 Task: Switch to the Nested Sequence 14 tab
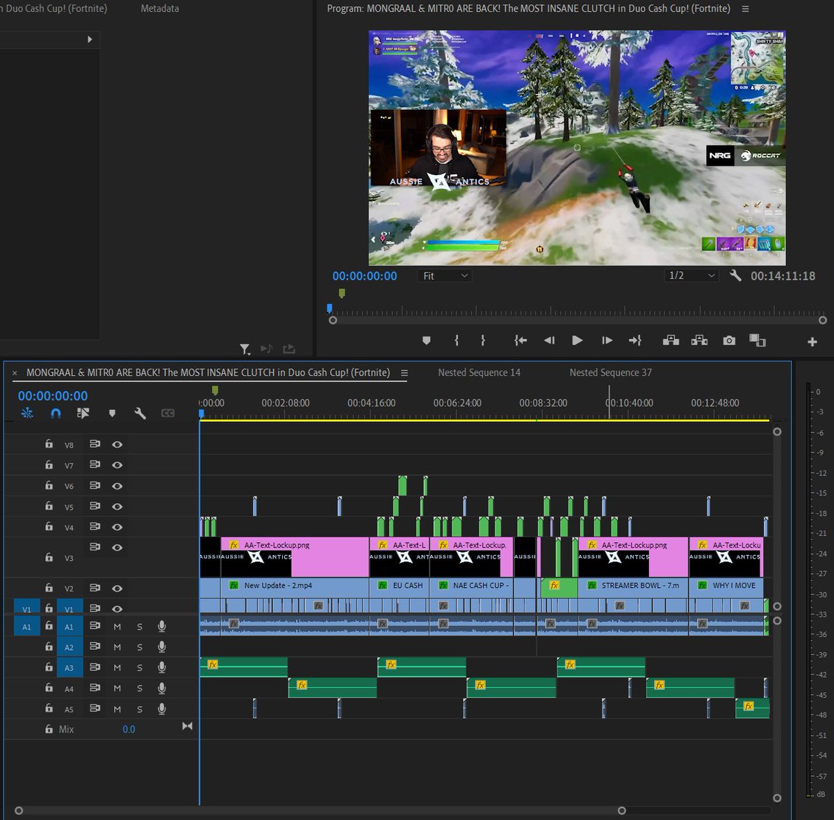(x=479, y=372)
